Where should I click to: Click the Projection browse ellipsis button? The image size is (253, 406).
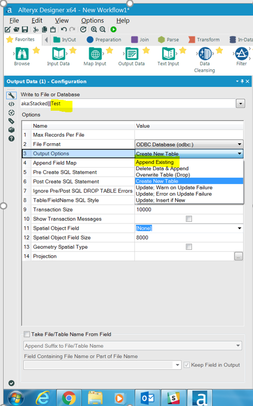[x=239, y=256]
